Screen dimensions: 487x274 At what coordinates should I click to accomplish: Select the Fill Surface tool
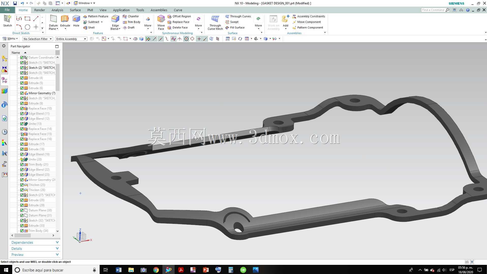[x=235, y=28]
